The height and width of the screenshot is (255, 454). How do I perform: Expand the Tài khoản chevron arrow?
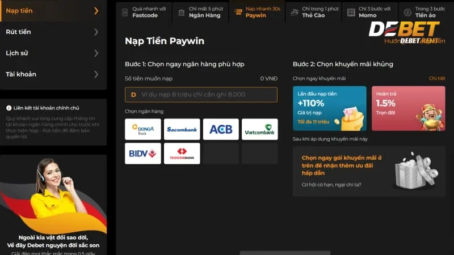point(96,74)
